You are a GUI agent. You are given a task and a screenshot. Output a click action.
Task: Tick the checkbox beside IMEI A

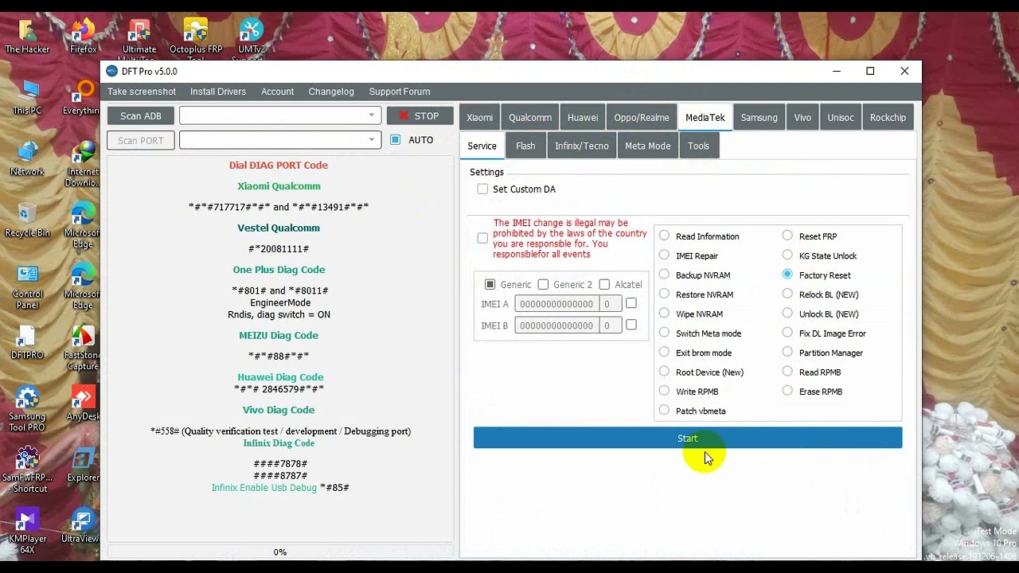[x=631, y=303]
